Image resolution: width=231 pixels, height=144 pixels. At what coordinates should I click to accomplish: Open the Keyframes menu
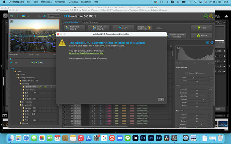point(60,2)
